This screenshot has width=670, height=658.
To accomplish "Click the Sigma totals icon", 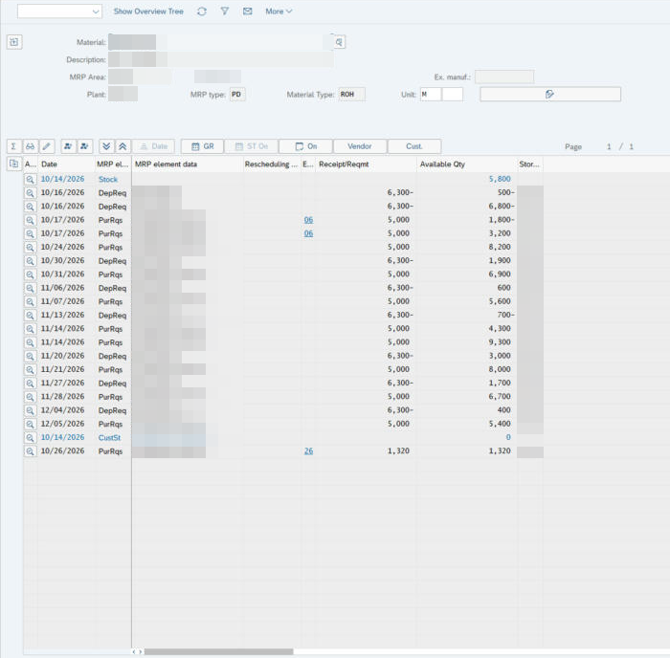I will [x=13, y=146].
